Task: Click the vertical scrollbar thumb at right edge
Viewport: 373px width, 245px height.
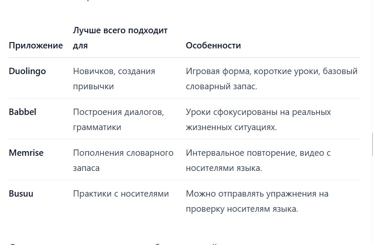Action: [x=372, y=143]
